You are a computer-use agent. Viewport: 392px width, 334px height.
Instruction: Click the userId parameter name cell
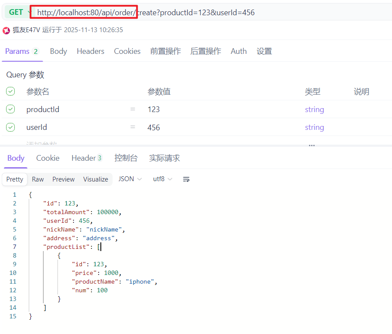(37, 127)
